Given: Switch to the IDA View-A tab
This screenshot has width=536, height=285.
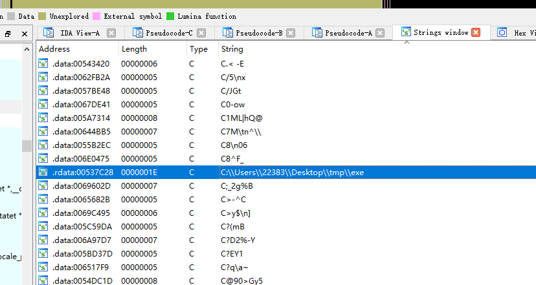Looking at the screenshot, I should tap(80, 33).
